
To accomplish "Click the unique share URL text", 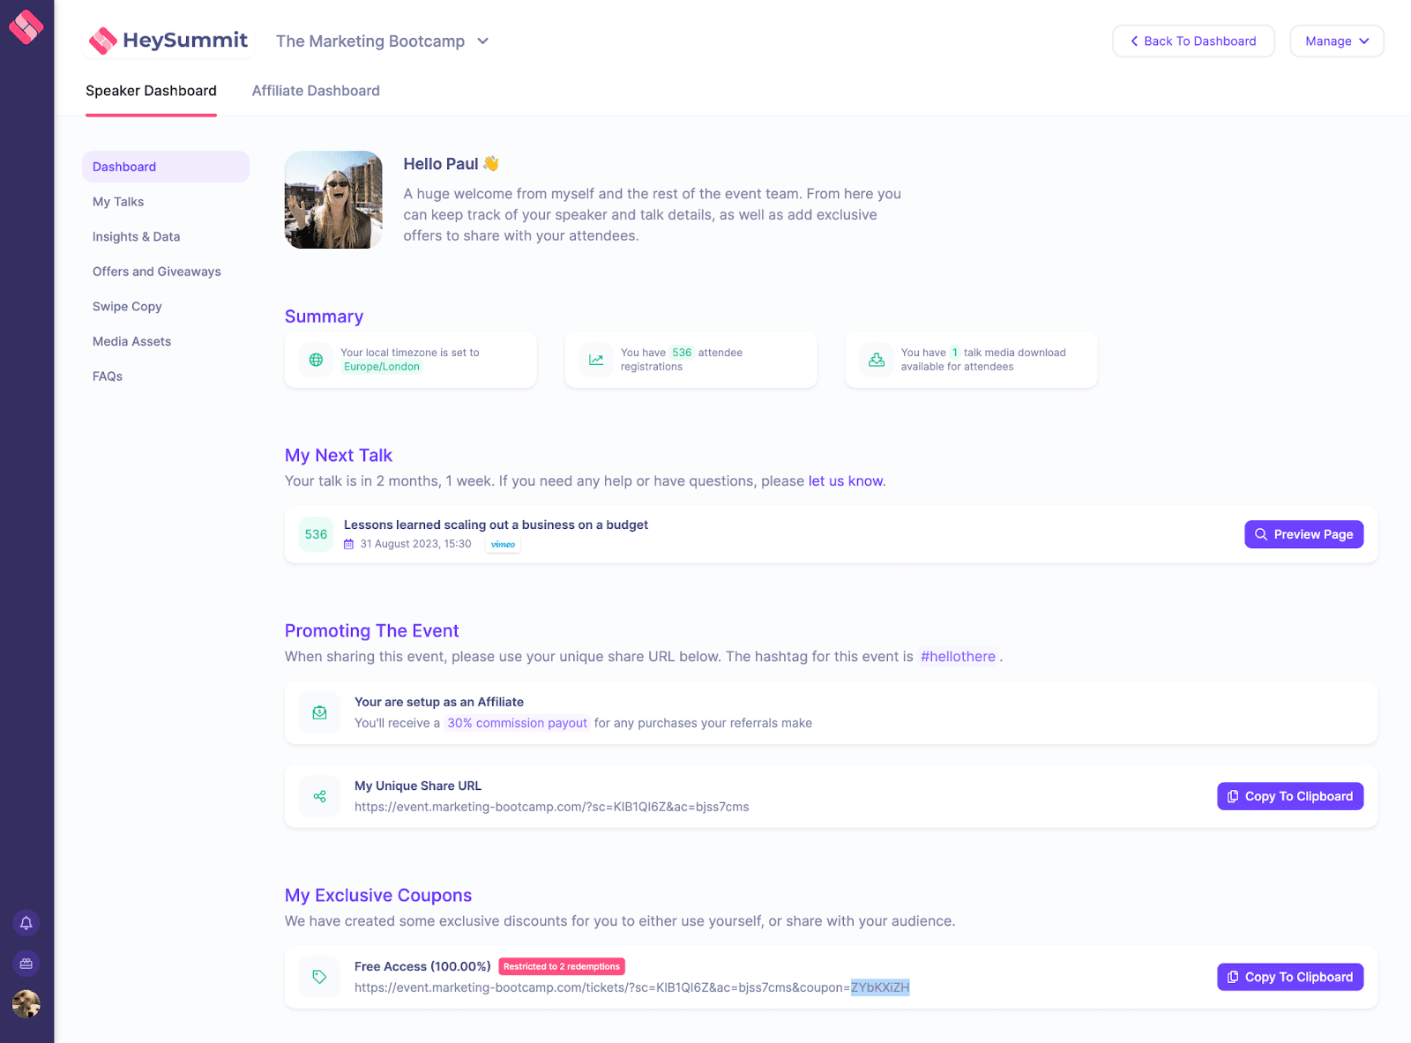I will [551, 807].
